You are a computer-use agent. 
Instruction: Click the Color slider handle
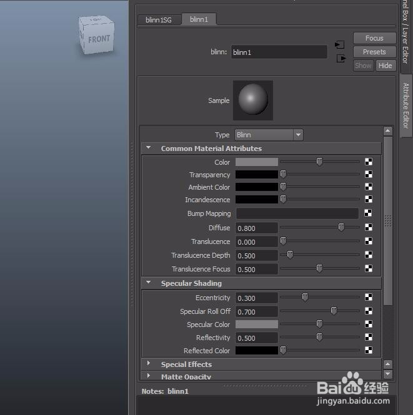tap(319, 162)
